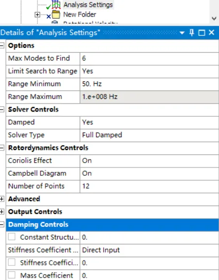The image size is (219, 280).
Task: Check the Mass Coefficient checkbox
Action: (12, 275)
